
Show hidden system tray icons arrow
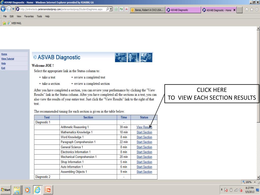click(222, 189)
